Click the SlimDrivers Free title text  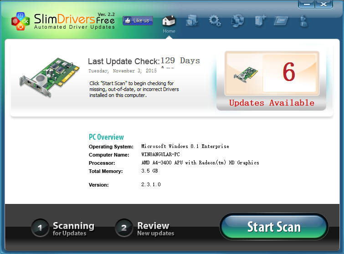click(74, 19)
